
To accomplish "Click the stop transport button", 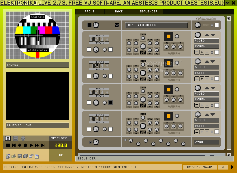I will tap(8, 145).
